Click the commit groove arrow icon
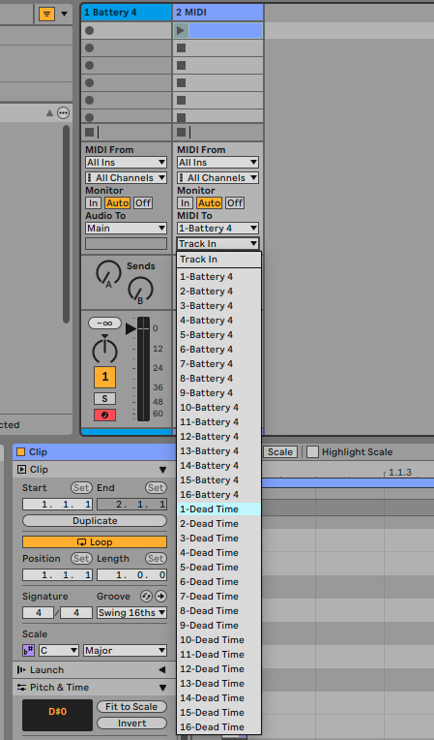Image resolution: width=434 pixels, height=740 pixels. pos(160,597)
